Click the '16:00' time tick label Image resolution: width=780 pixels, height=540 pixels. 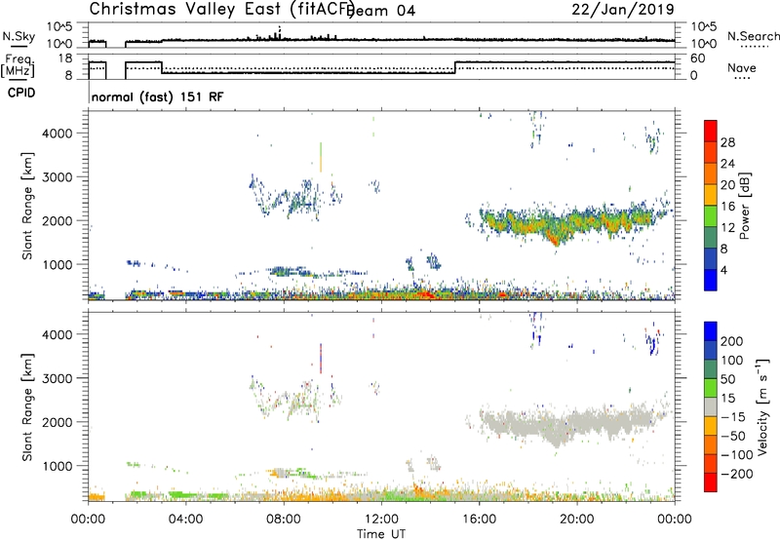pyautogui.click(x=479, y=520)
